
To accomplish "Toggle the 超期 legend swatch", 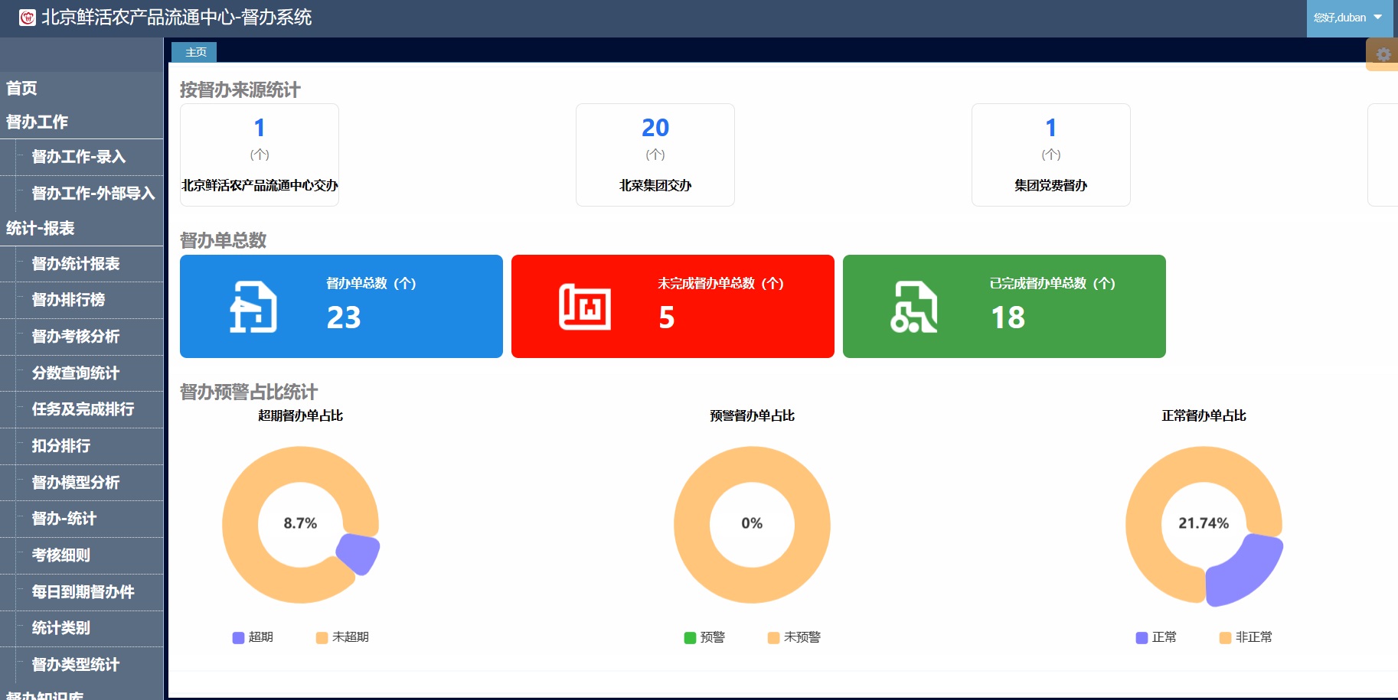I will pyautogui.click(x=238, y=637).
